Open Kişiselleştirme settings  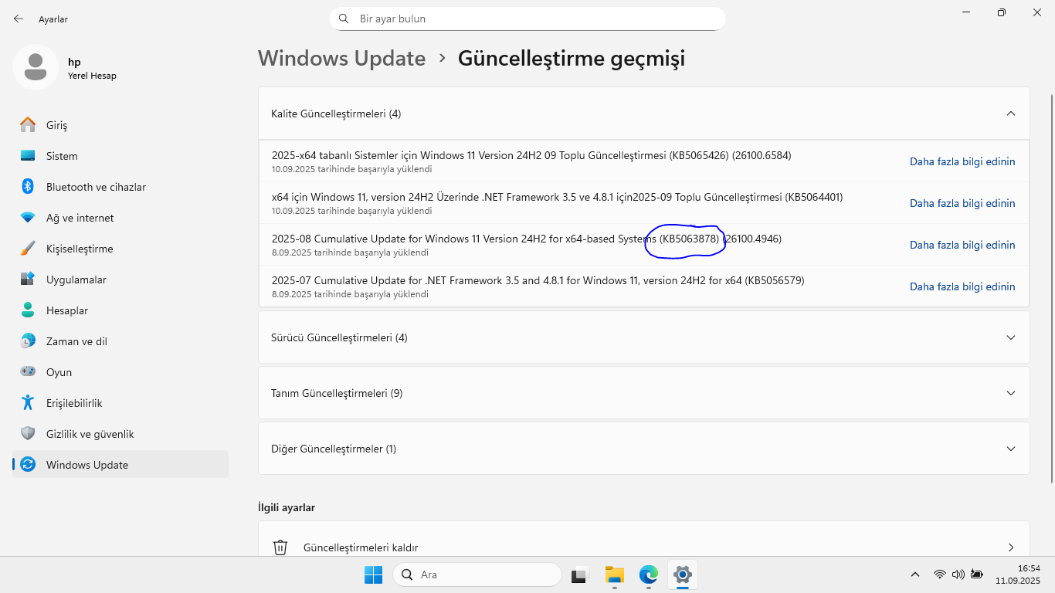[x=120, y=249]
